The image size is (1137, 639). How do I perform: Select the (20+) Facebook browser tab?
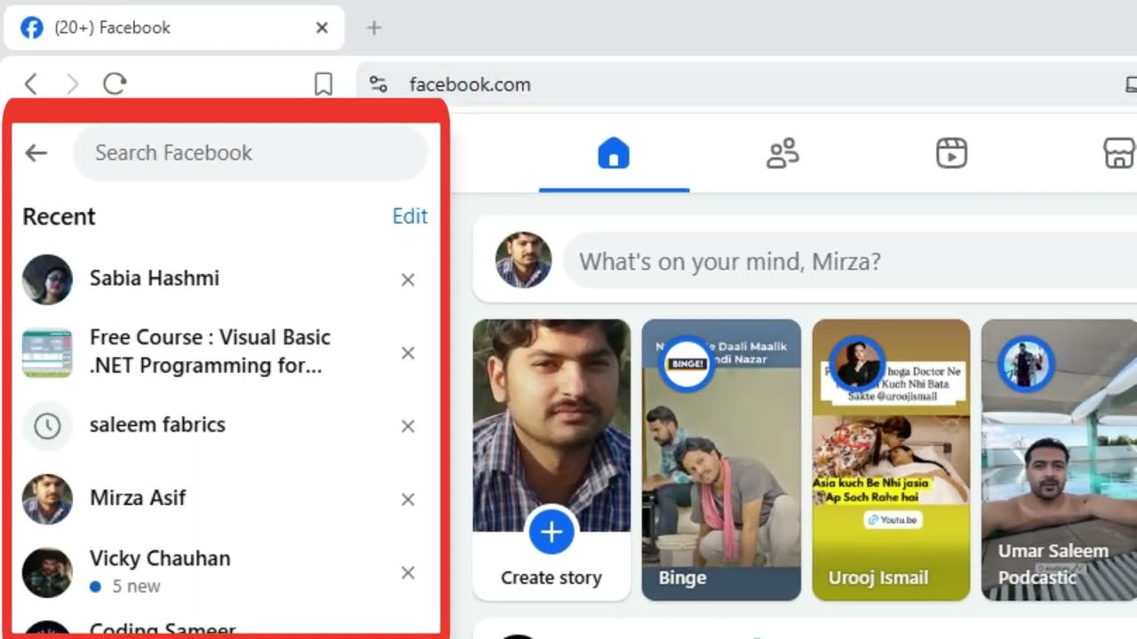point(175,28)
